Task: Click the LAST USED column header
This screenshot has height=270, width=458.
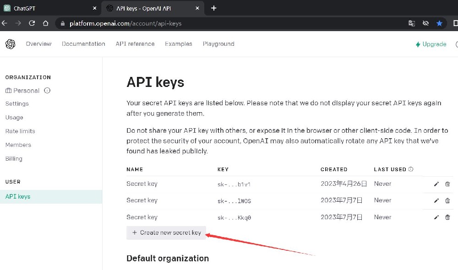Action: [390, 169]
